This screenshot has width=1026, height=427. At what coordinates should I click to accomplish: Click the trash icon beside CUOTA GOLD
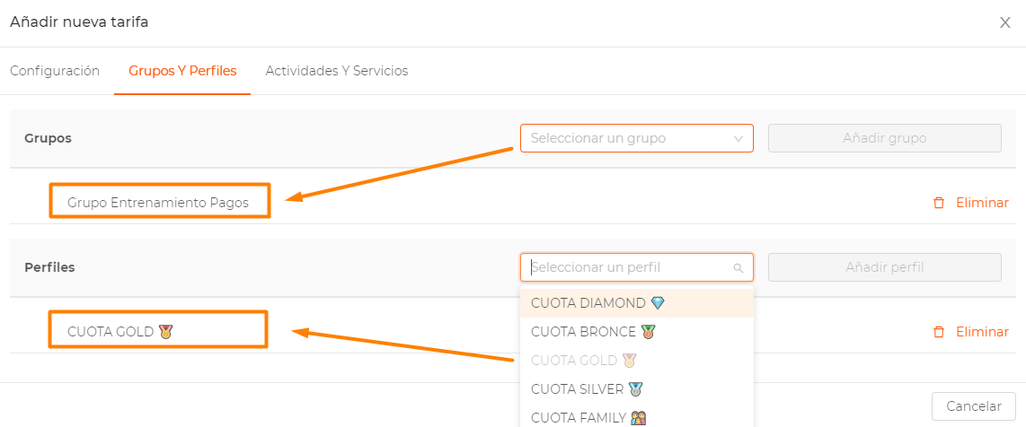click(x=938, y=332)
